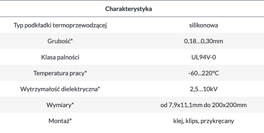
Task: Select the Grubość row label
Action: tap(59, 41)
